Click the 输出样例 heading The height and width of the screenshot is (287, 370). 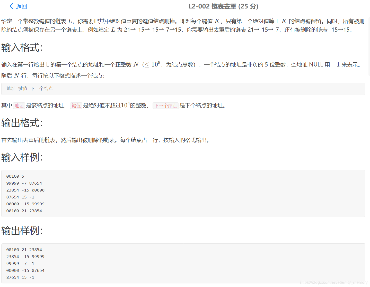(x=22, y=231)
